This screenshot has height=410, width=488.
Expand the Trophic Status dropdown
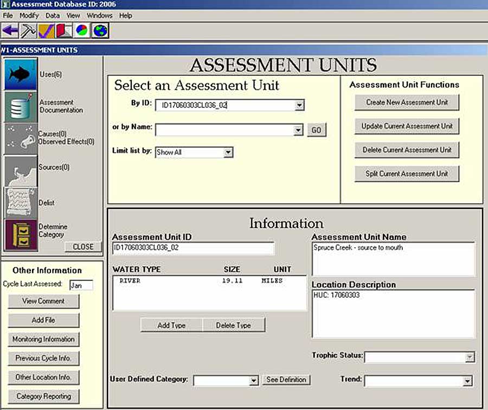coord(470,357)
